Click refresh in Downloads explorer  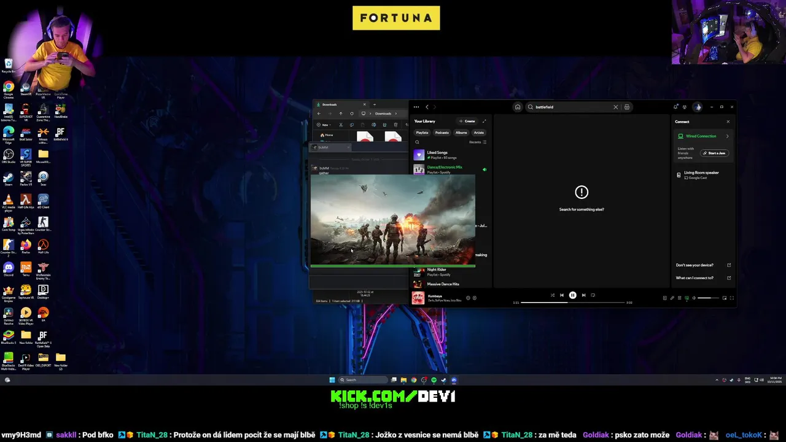coord(352,114)
